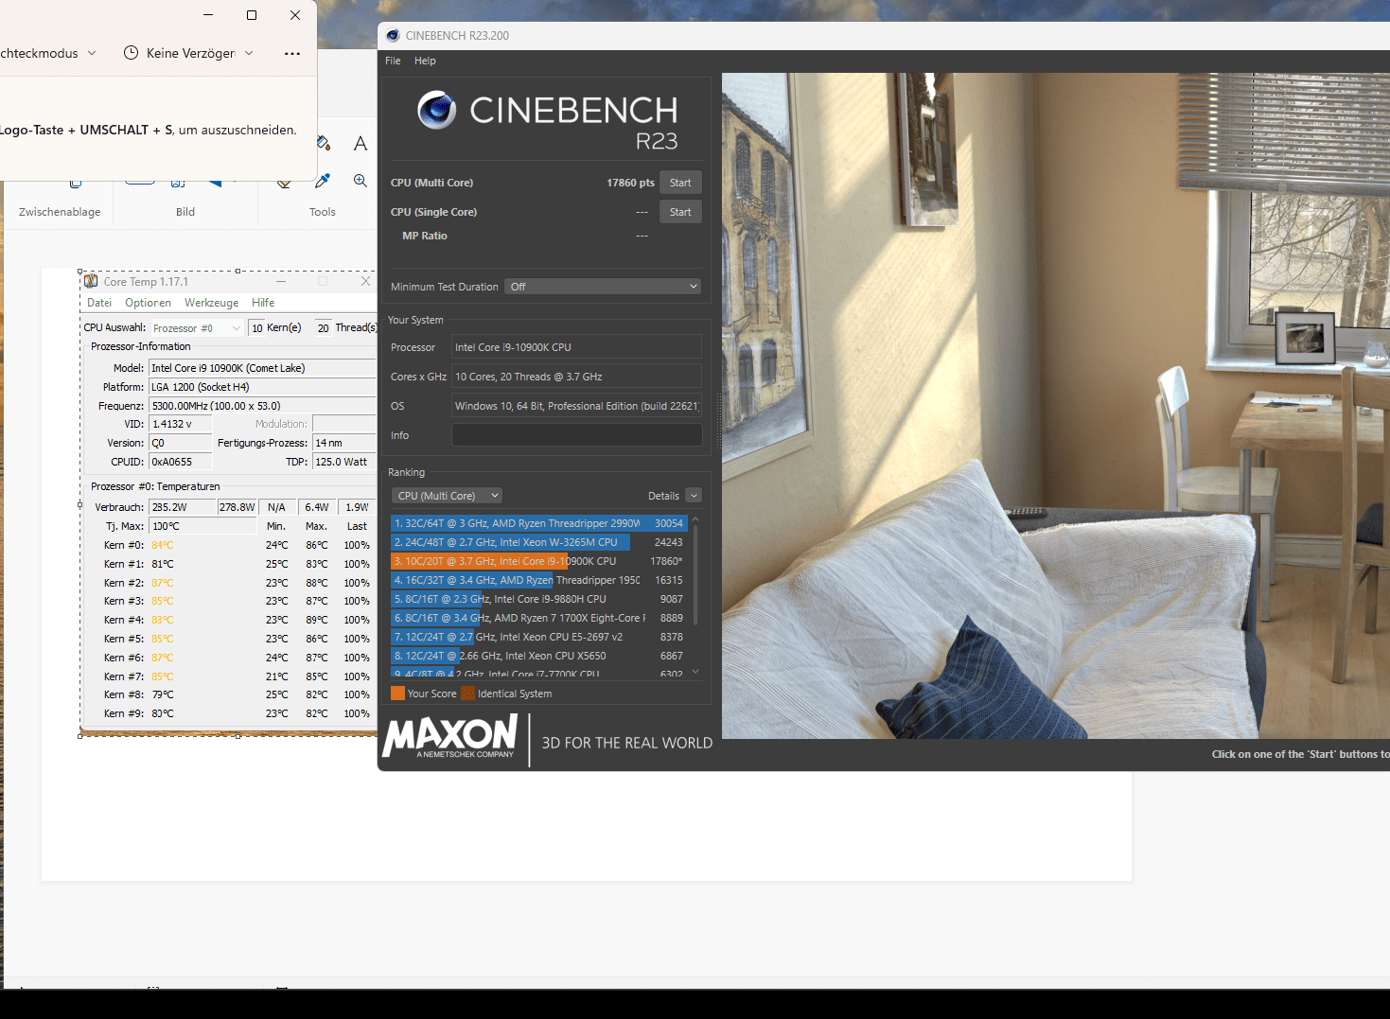Click the Processor field showing Intel Core i9-10900K

tap(576, 347)
